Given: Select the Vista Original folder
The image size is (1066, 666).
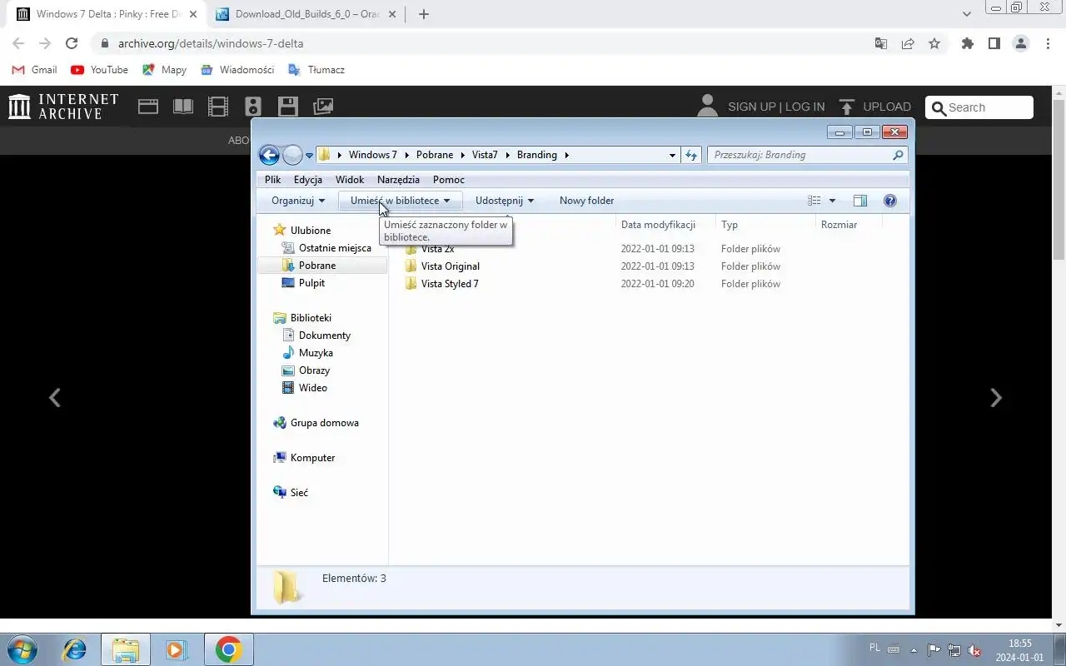Looking at the screenshot, I should tap(450, 266).
